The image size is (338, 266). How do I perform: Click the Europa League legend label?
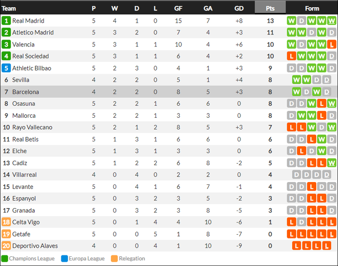point(86,258)
